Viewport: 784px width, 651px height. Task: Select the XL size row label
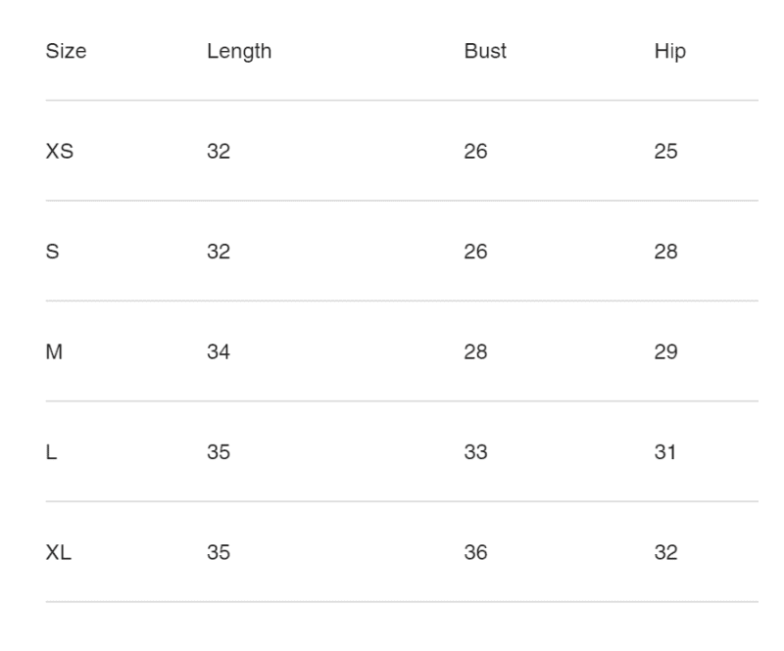(59, 552)
